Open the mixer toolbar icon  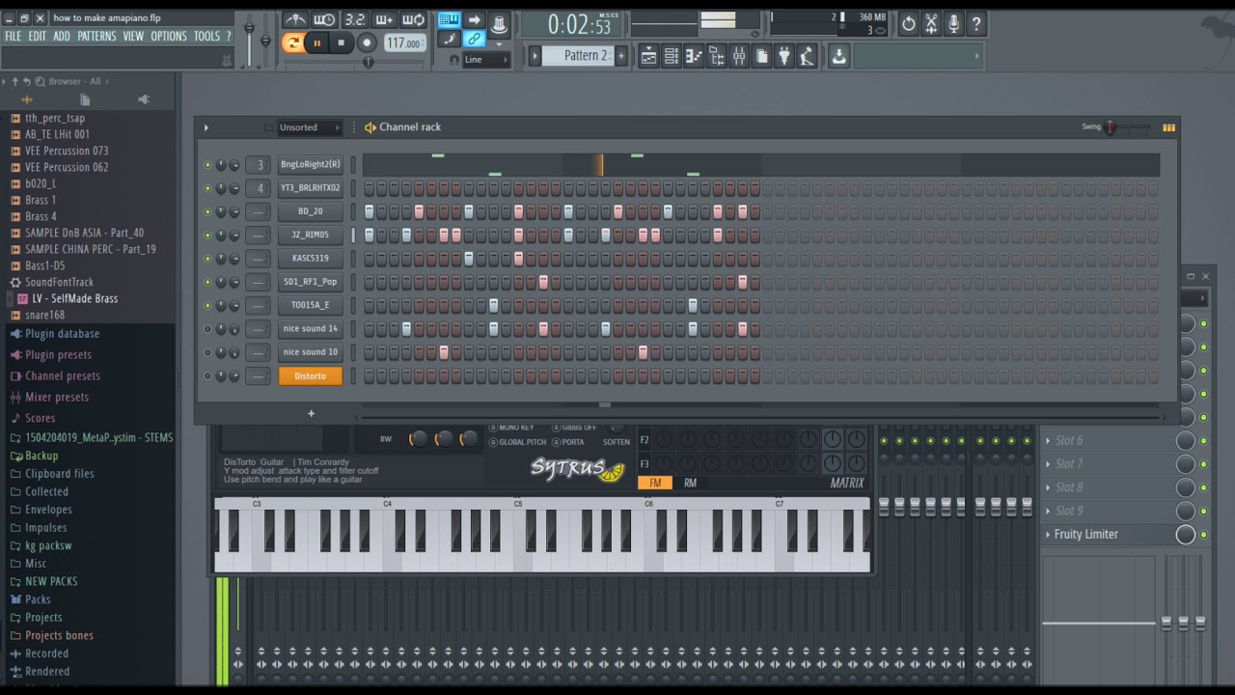tap(739, 57)
